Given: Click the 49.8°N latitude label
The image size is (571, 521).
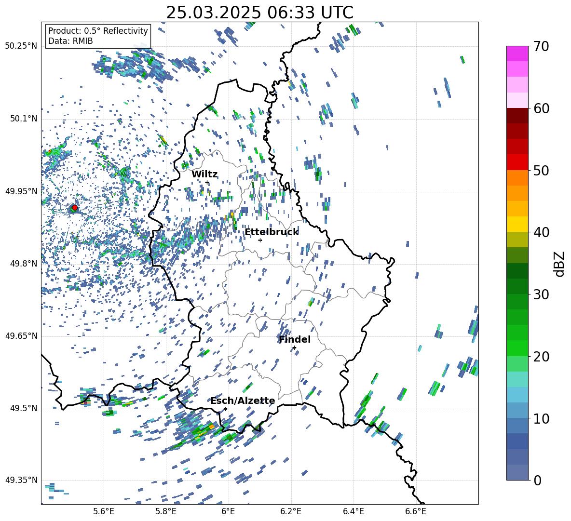Looking at the screenshot, I should pos(23,264).
